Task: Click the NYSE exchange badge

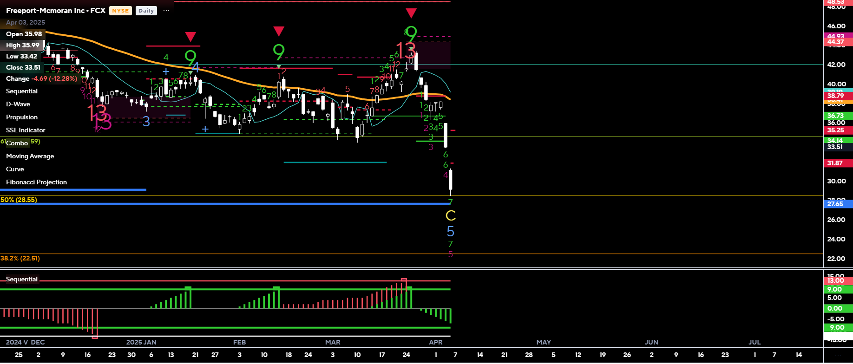Action: click(x=120, y=11)
